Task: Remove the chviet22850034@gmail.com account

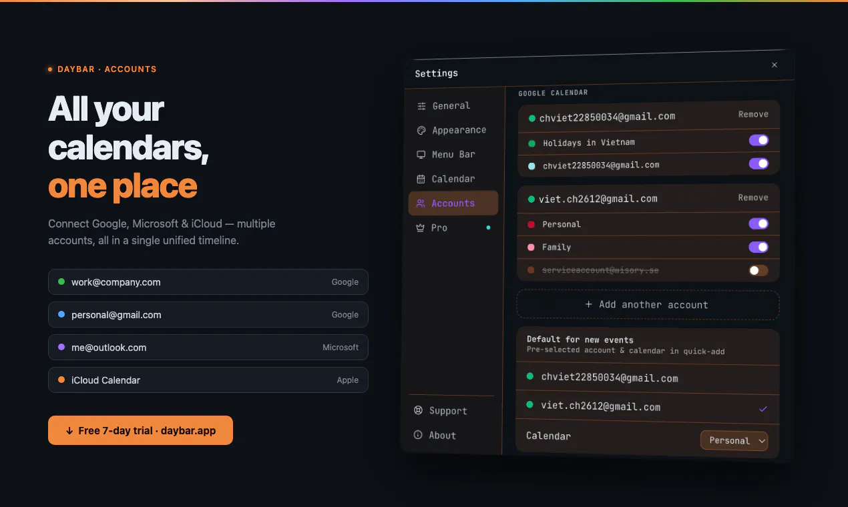Action: [x=753, y=114]
